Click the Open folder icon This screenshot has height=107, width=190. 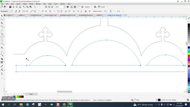click(x=5, y=7)
